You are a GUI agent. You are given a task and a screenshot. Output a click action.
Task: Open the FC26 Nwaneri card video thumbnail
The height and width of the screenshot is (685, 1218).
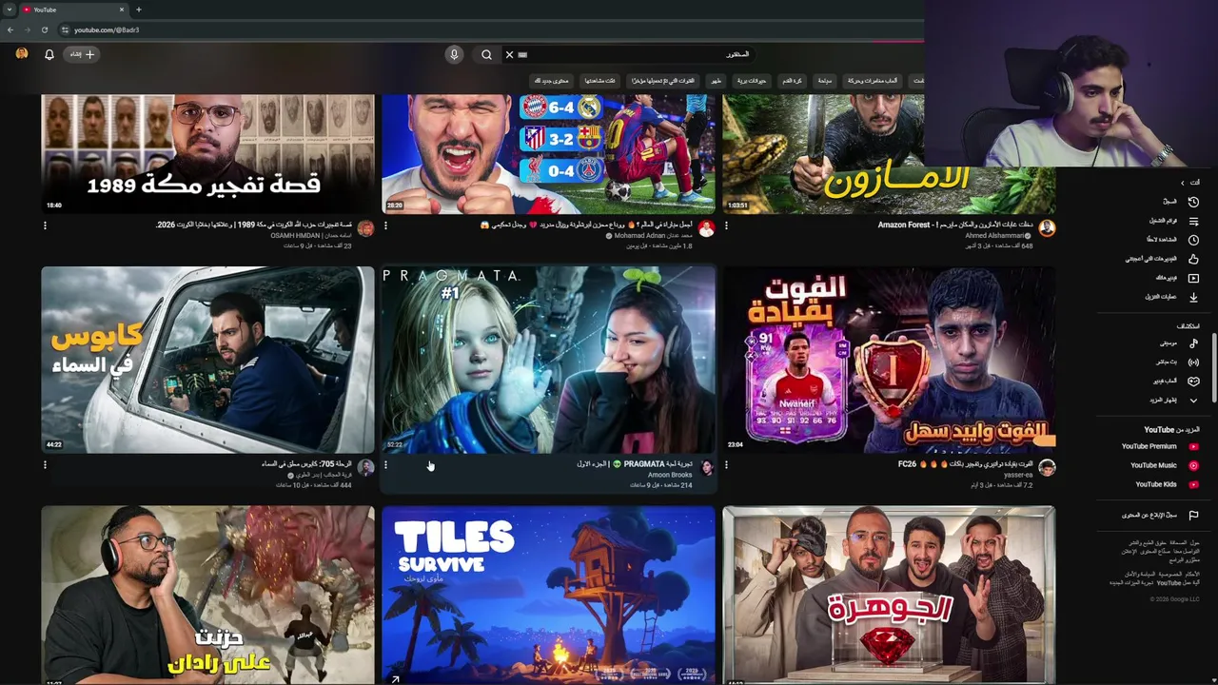[x=889, y=359]
